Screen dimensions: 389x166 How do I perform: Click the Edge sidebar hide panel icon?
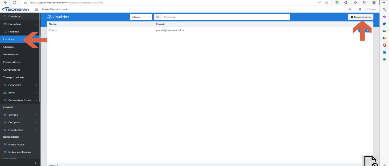pos(384,159)
